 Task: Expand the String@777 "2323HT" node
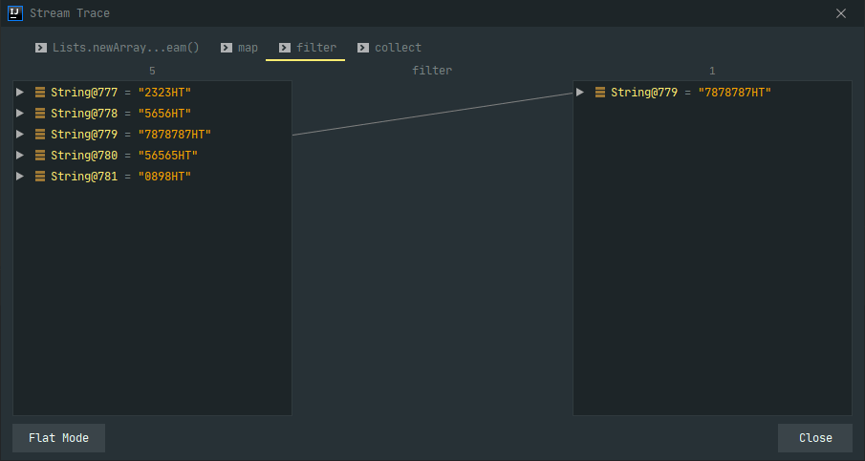pyautogui.click(x=20, y=93)
